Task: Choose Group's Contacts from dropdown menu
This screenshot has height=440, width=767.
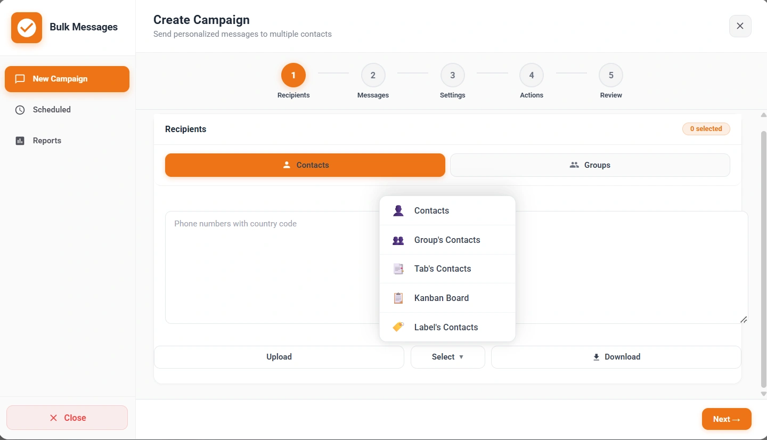Action: coord(447,240)
